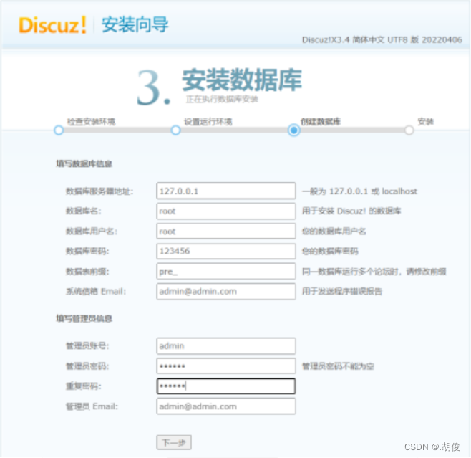The height and width of the screenshot is (458, 471).
Task: Click the 重复密码 label
Action: click(x=84, y=386)
